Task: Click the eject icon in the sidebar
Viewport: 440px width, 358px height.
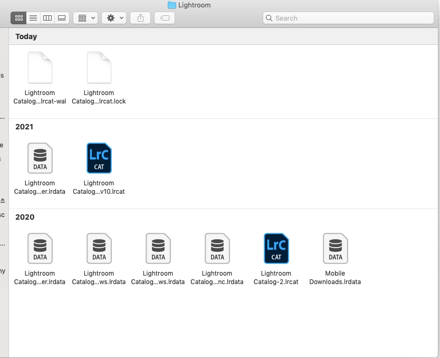Action: [x=3, y=201]
